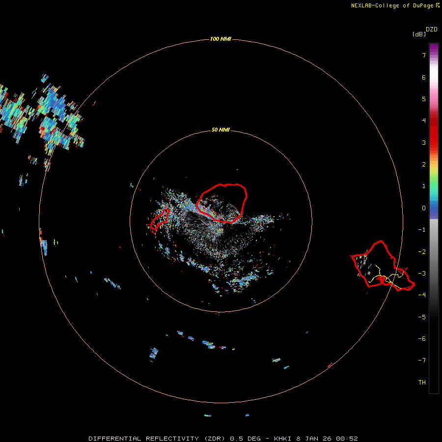Screen dimensions: 442x442
Task: Click the 50 NMI range ring label
Action: coord(221,130)
